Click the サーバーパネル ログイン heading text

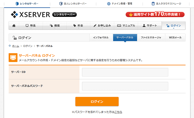coord(37,56)
